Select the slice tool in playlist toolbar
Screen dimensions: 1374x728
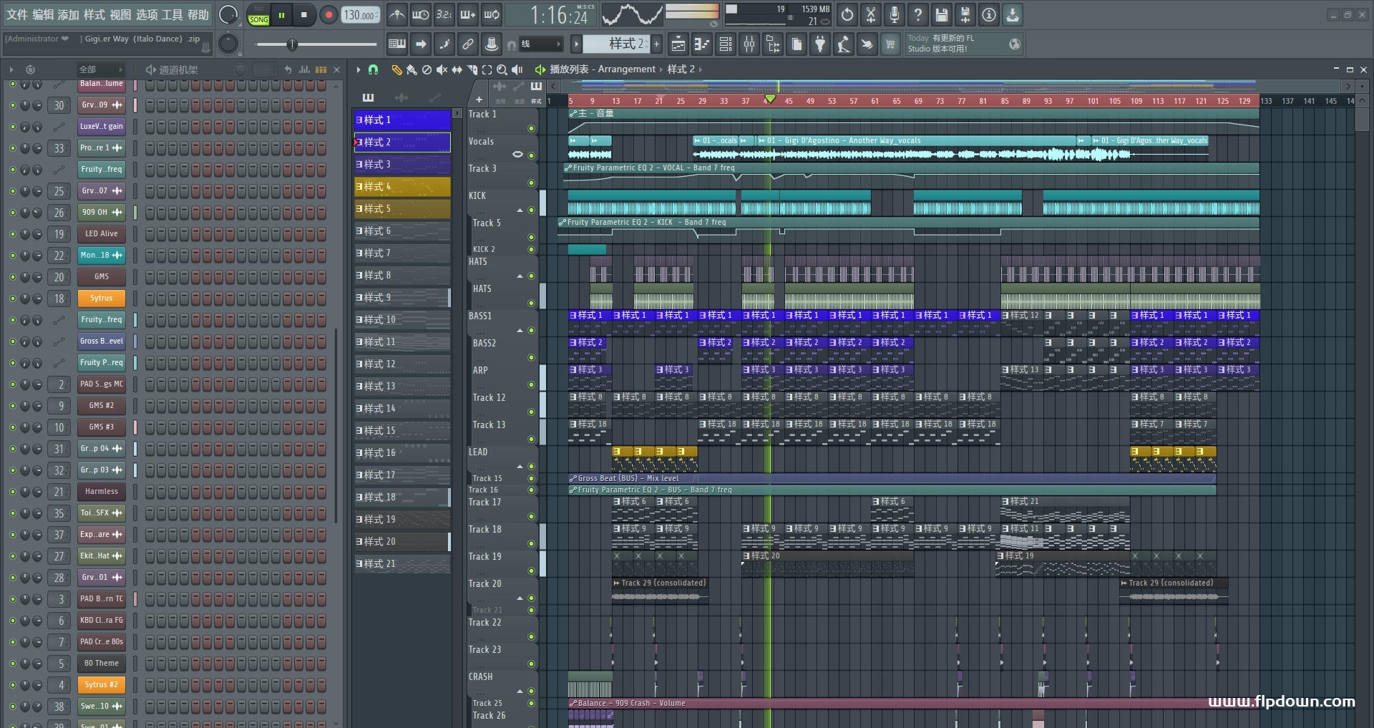pos(471,69)
